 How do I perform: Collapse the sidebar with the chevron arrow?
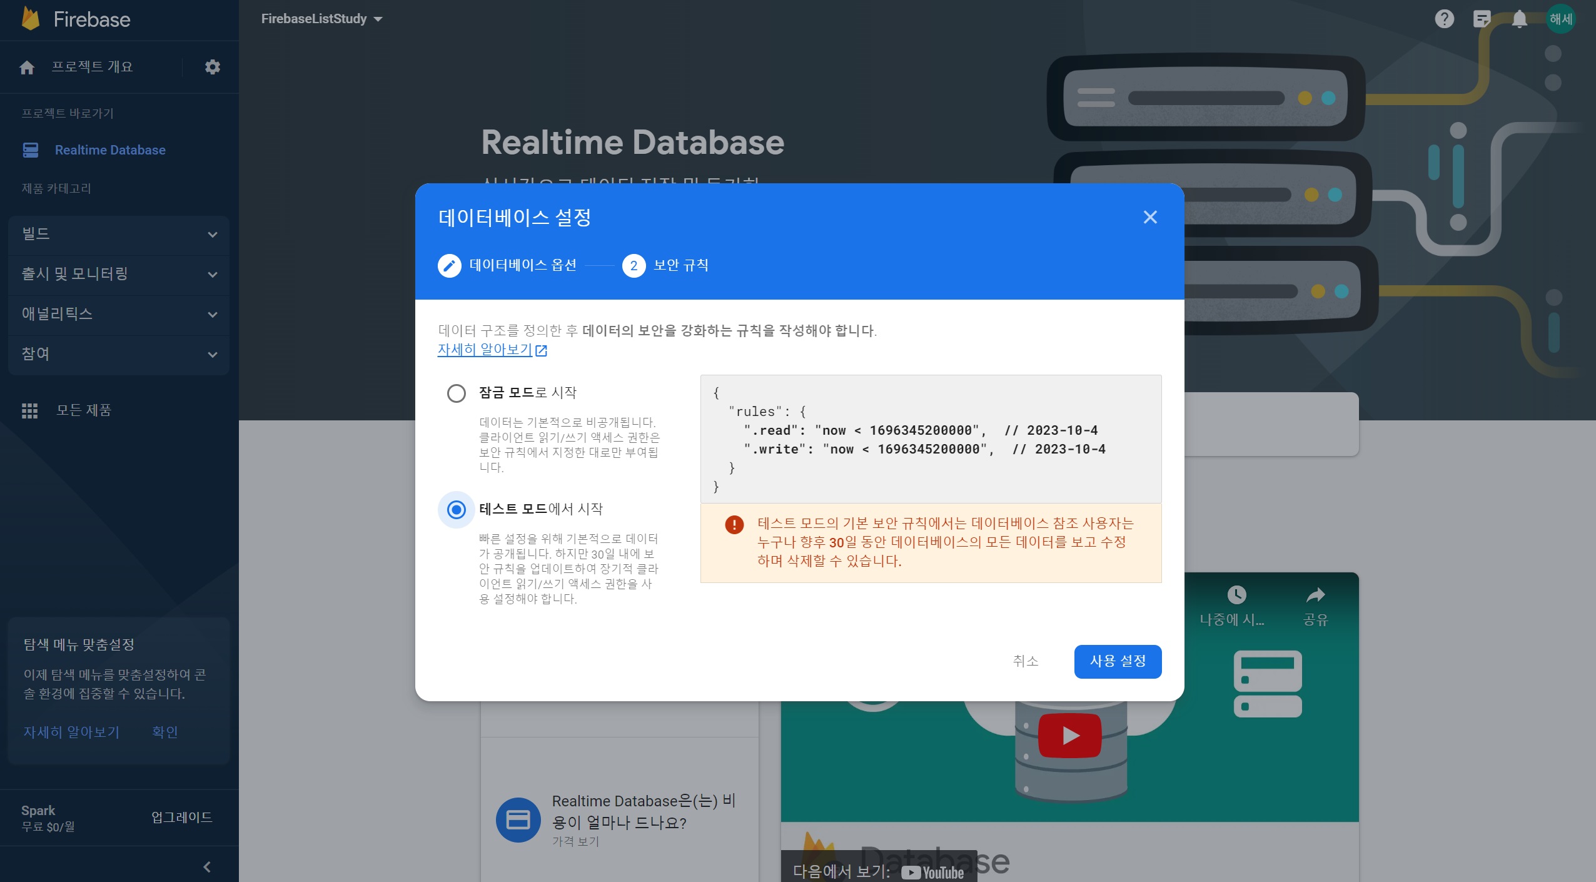[207, 866]
